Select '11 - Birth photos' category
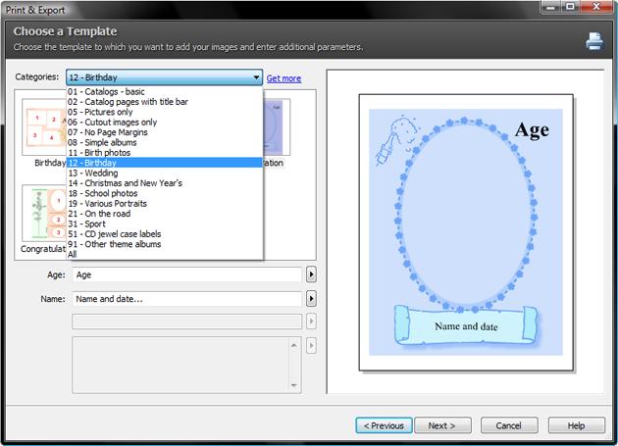Image resolution: width=618 pixels, height=446 pixels. (x=165, y=153)
